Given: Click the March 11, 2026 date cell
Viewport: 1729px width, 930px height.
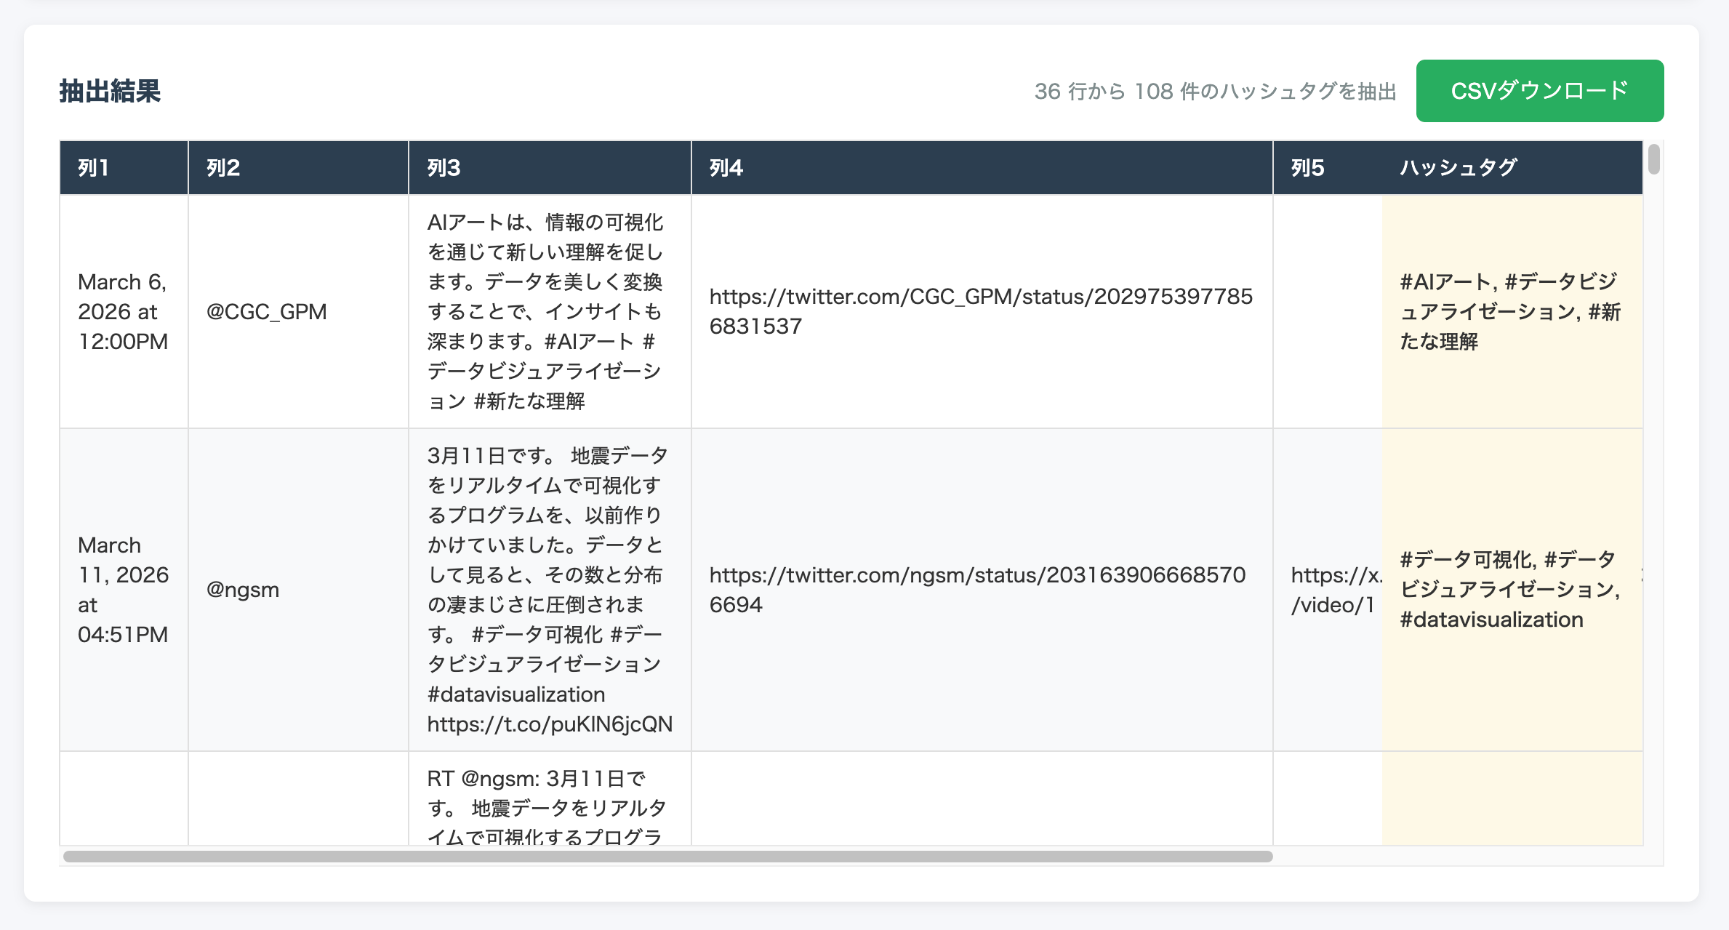Looking at the screenshot, I should click(123, 590).
